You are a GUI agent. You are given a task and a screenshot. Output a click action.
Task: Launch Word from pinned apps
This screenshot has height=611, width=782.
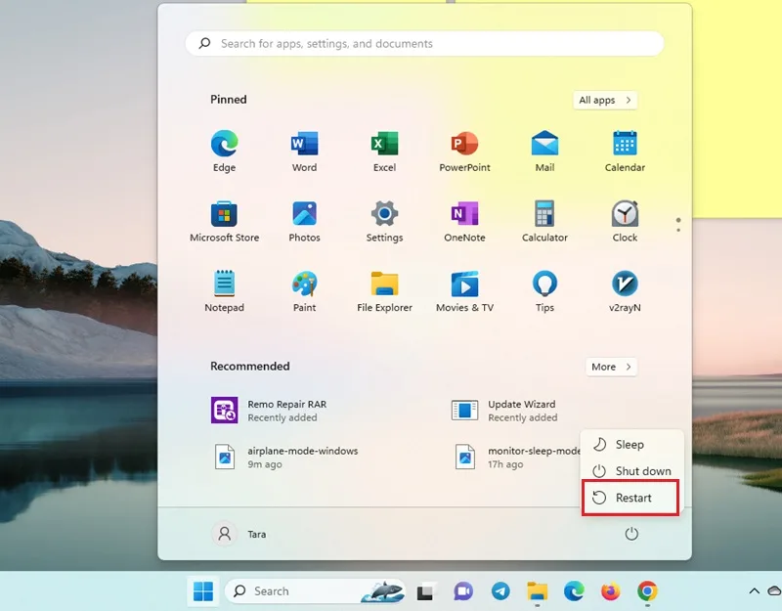click(x=304, y=152)
